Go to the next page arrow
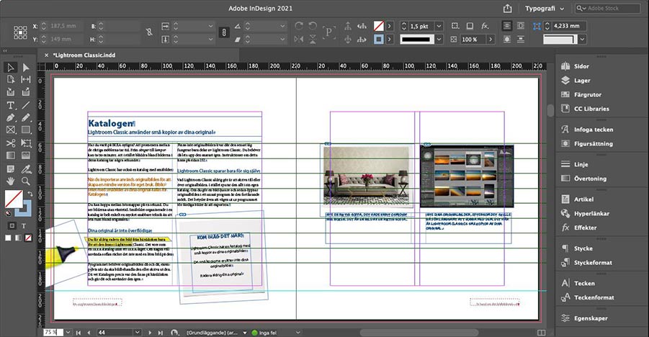The height and width of the screenshot is (337, 649). pos(149,333)
